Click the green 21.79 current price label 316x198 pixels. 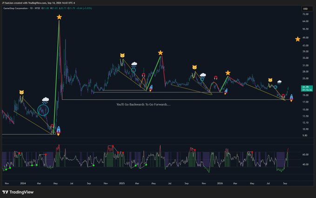point(307,88)
